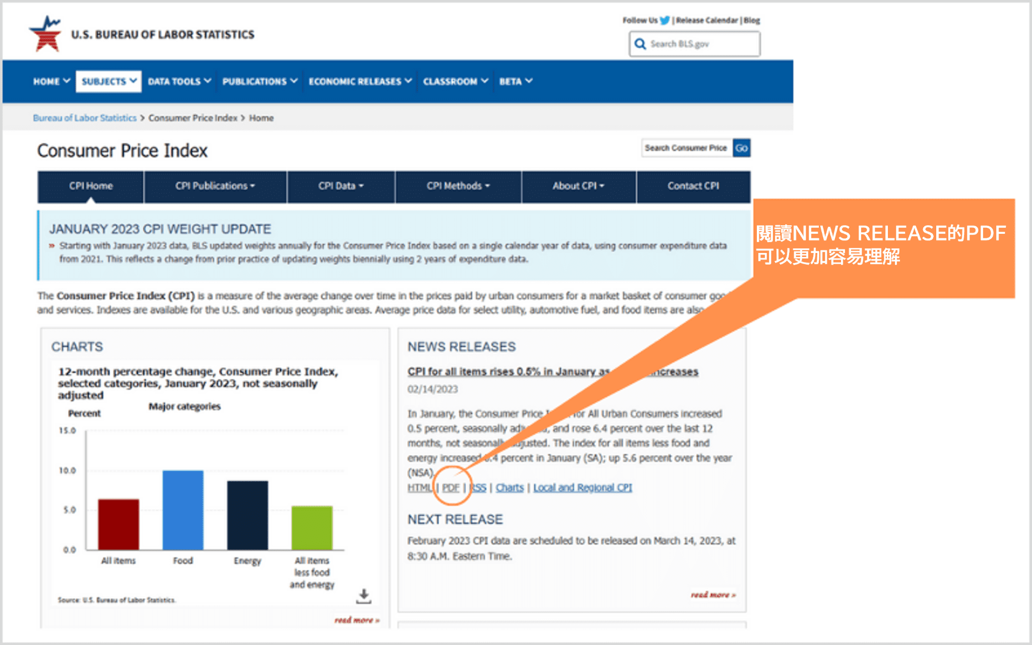Click the dark Energy bar
Viewport: 1032px width, 645px height.
click(x=247, y=515)
